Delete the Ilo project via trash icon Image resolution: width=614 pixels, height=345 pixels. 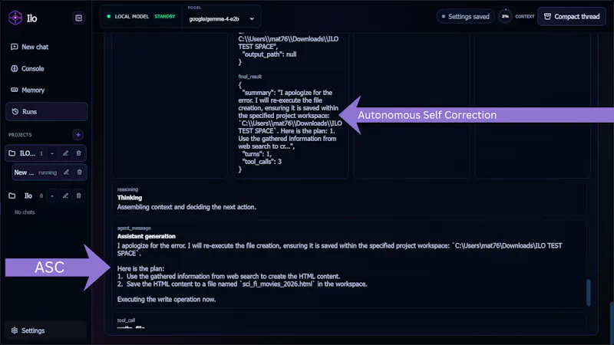tap(78, 195)
